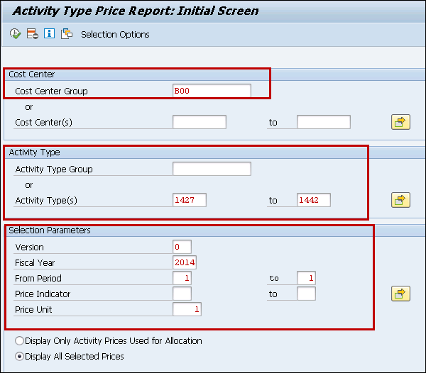The width and height of the screenshot is (426, 373).
Task: Focus the Activity Type Group field
Action: pos(212,169)
